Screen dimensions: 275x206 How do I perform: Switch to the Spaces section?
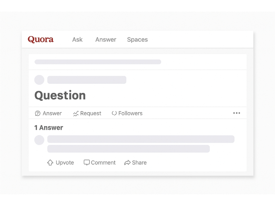(x=137, y=39)
